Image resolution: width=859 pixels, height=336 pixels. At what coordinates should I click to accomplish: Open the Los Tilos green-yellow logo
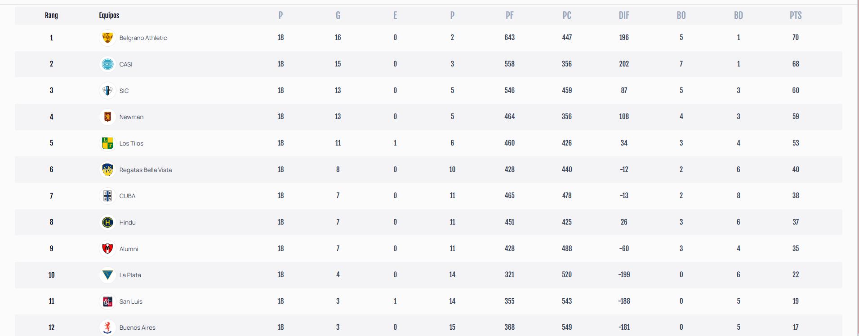coord(107,143)
